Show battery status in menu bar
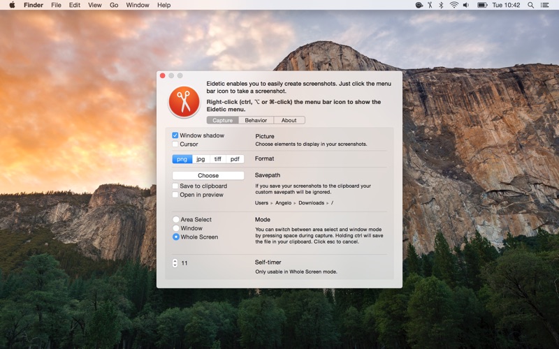This screenshot has height=349, width=559. pos(482,5)
